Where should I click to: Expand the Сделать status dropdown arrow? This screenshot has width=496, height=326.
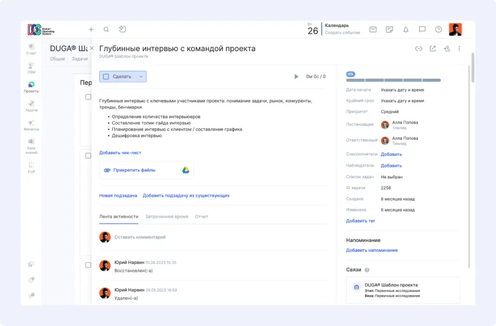(141, 76)
